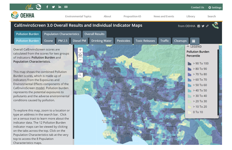Open Twitter icon in green top bar
232x150 pixels.
[x=53, y=7]
